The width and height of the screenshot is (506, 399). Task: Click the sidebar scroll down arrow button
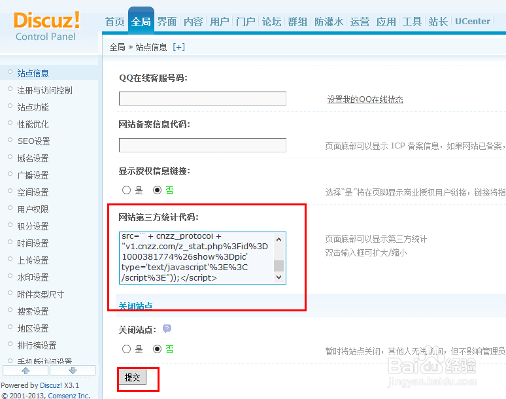point(73,370)
